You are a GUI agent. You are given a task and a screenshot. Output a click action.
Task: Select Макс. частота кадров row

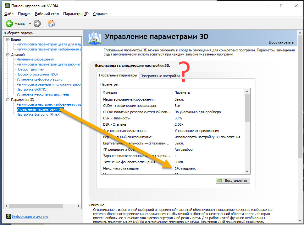[x=173, y=168]
